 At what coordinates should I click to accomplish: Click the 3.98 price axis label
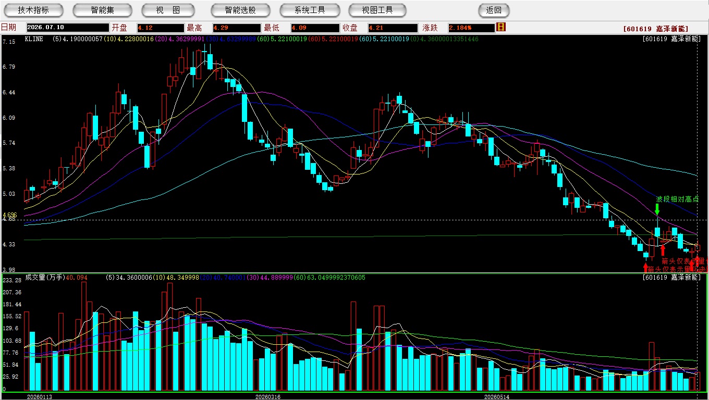click(x=8, y=270)
